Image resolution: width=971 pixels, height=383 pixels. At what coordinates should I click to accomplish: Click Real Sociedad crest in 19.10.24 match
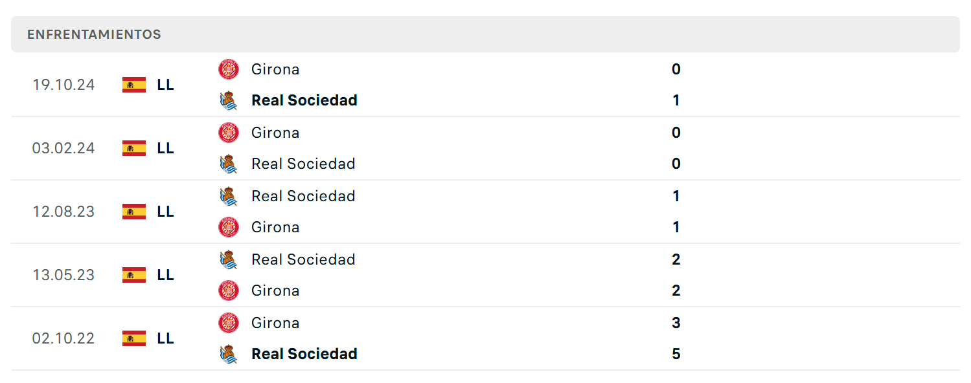click(x=229, y=100)
